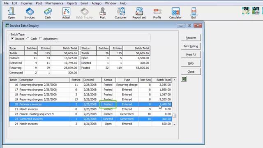
Task: Open the Inquiries menu
Action: coord(26,3)
